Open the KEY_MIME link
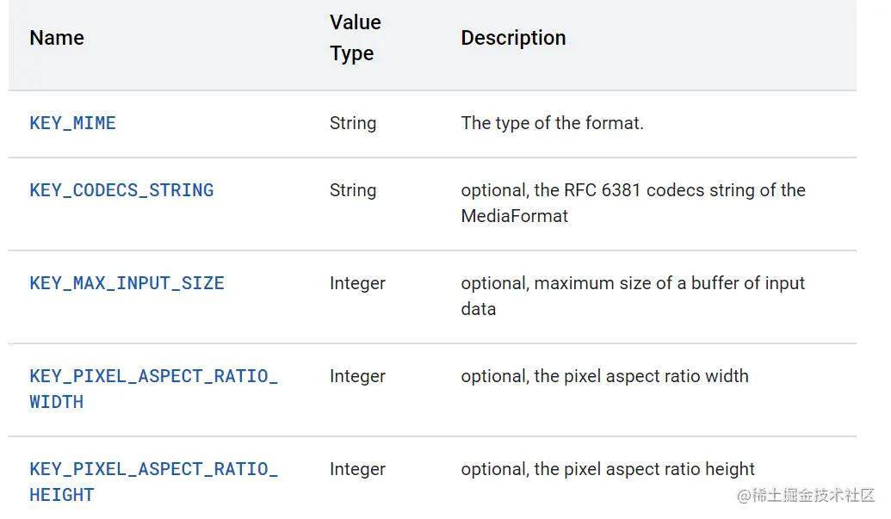The width and height of the screenshot is (891, 519). point(72,123)
